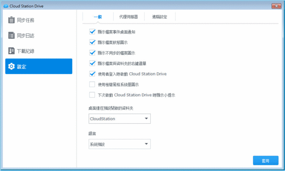Uncheck 使用者登入時啟動 Cloud Station Drive checkbox
Image resolution: width=285 pixels, height=171 pixels.
(x=92, y=74)
